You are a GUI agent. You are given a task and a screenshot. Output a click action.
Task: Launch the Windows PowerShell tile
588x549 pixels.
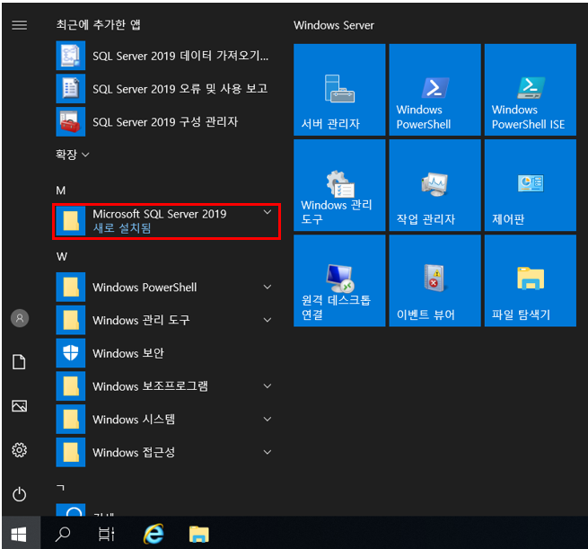click(x=435, y=90)
